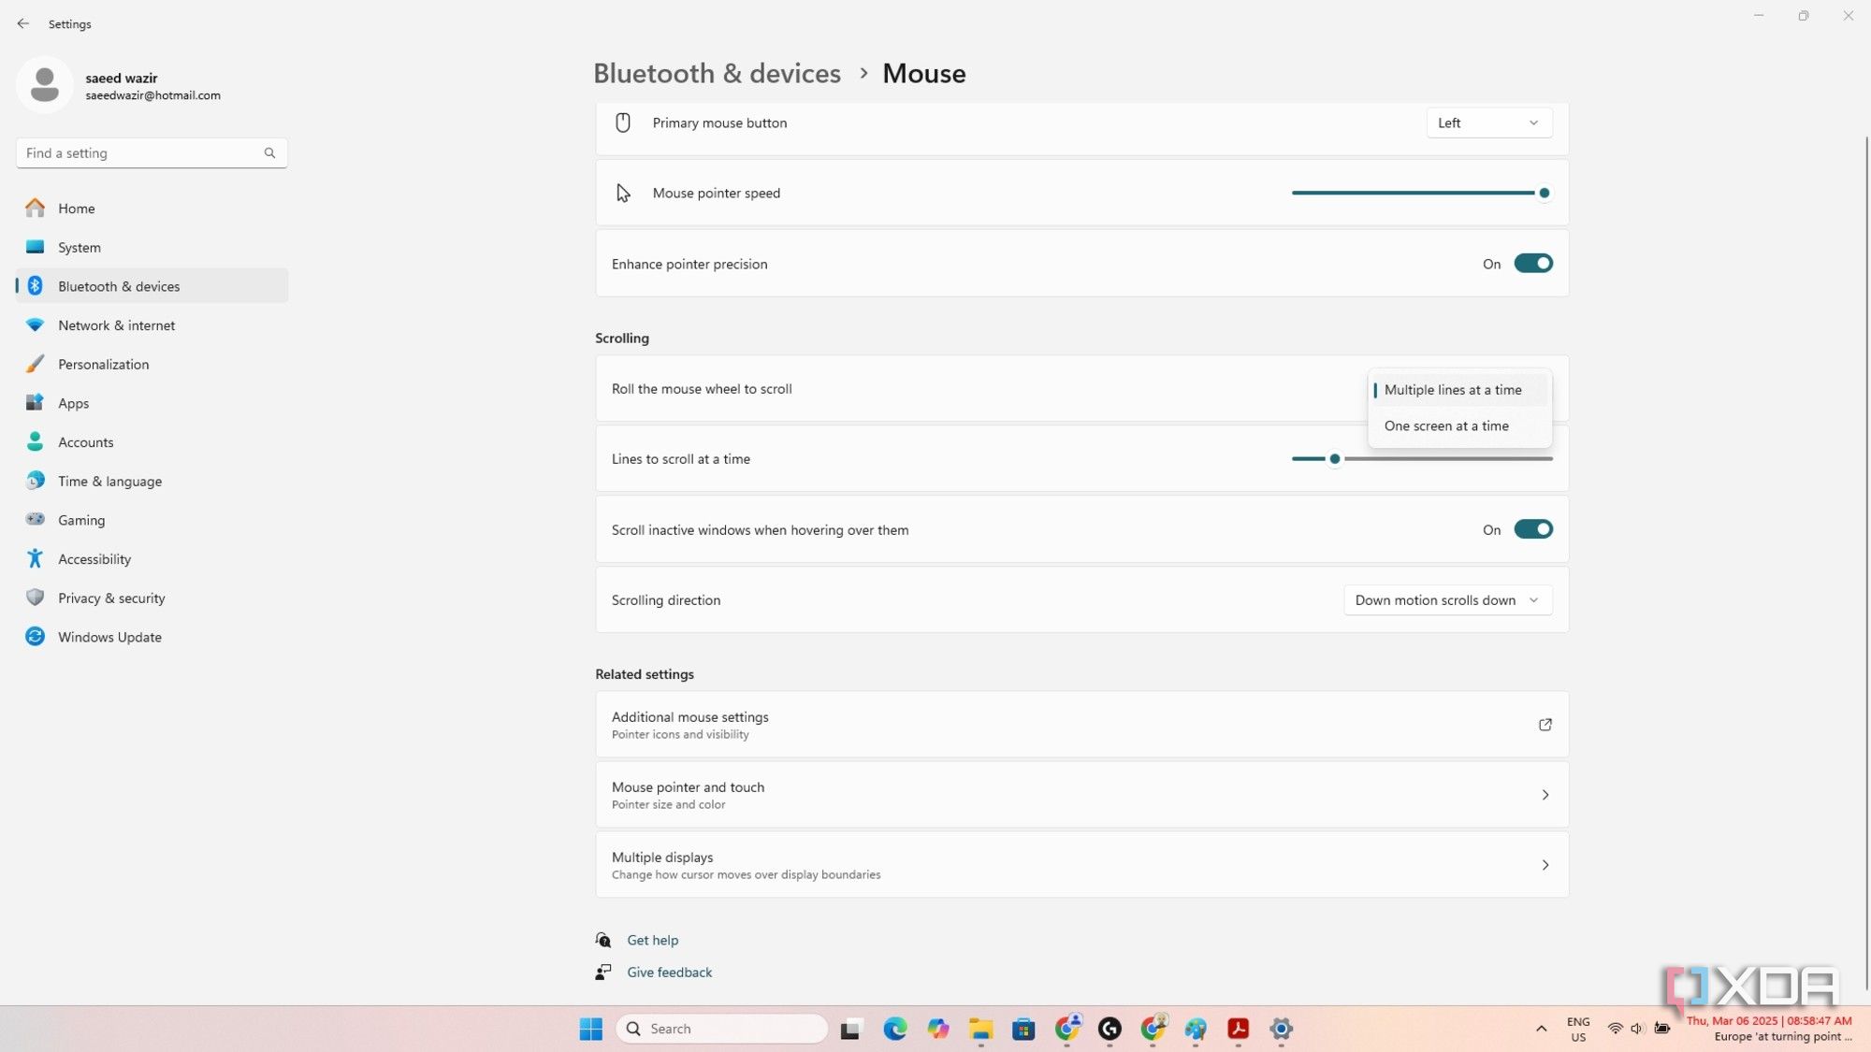Open the Scrolling direction dropdown
The width and height of the screenshot is (1871, 1052).
[1447, 600]
